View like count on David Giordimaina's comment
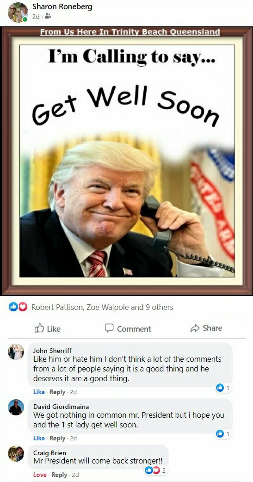This screenshot has height=482, width=253. tap(223, 434)
